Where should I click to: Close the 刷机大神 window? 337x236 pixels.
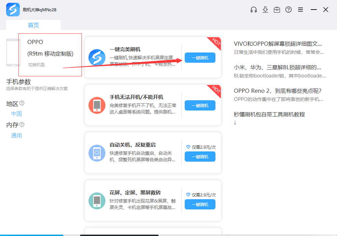click(326, 10)
